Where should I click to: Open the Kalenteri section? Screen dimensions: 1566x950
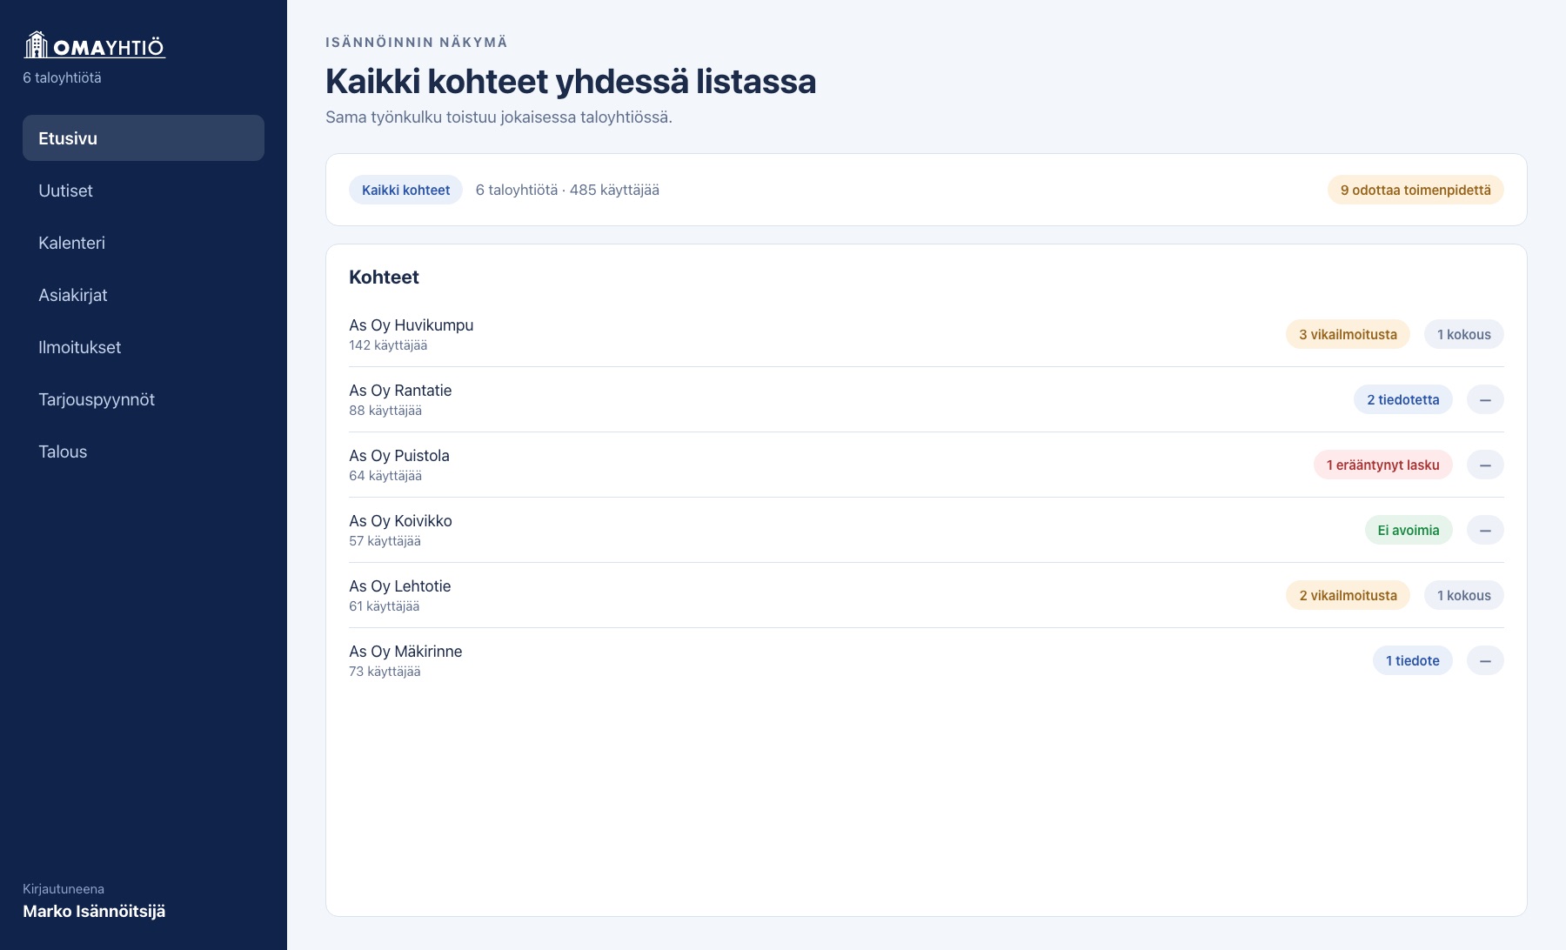click(144, 242)
